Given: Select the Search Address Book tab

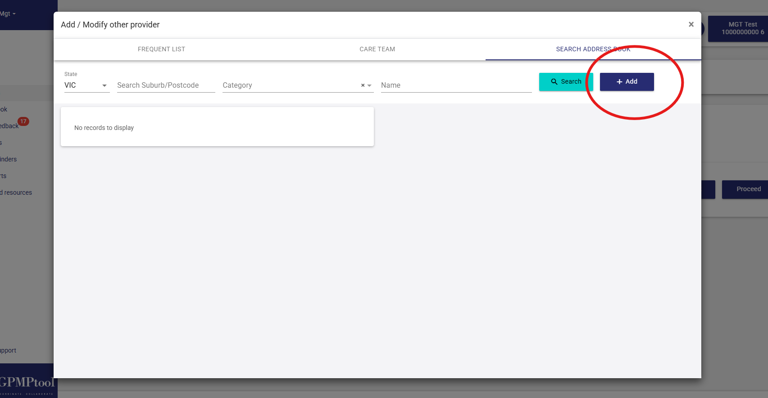Looking at the screenshot, I should tap(593, 49).
